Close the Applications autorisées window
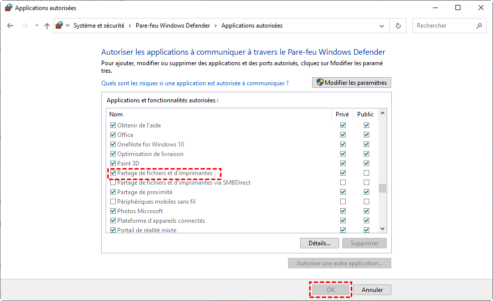Viewport: 493px width, 301px height. click(x=481, y=8)
